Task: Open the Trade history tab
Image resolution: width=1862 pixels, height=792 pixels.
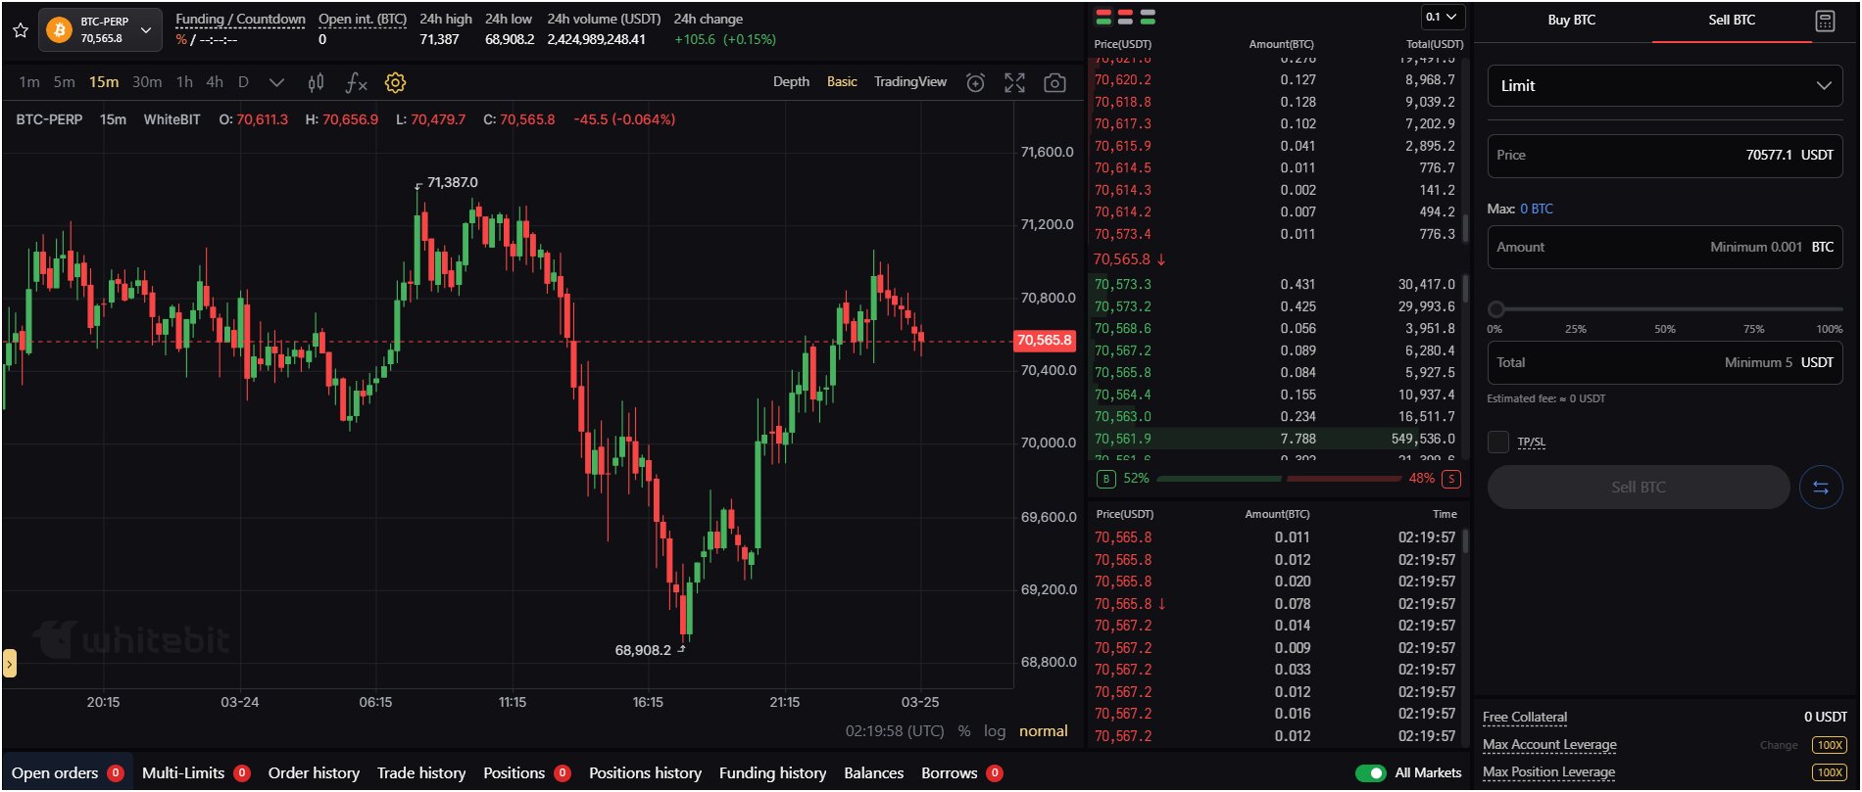Action: coord(421,773)
